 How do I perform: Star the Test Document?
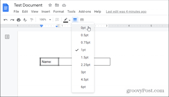click(x=50, y=5)
